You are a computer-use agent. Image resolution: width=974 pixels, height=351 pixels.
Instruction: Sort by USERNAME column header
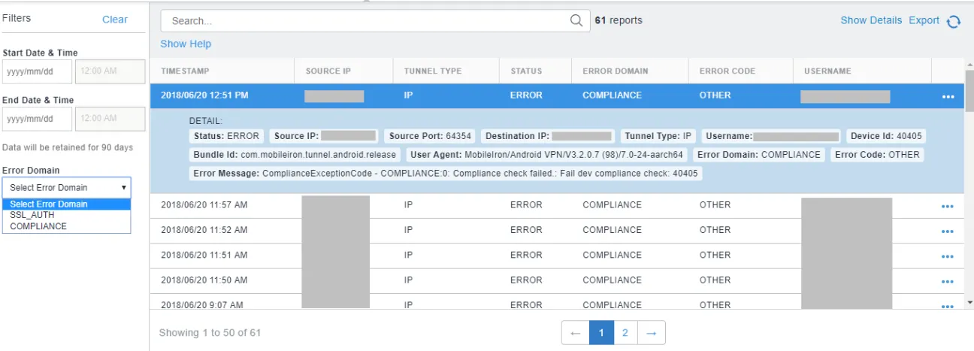click(827, 71)
